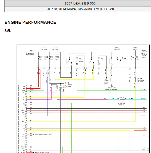Click the 'LT GRN' label on pin 3
The width and height of the screenshot is (151, 153).
point(32,89)
